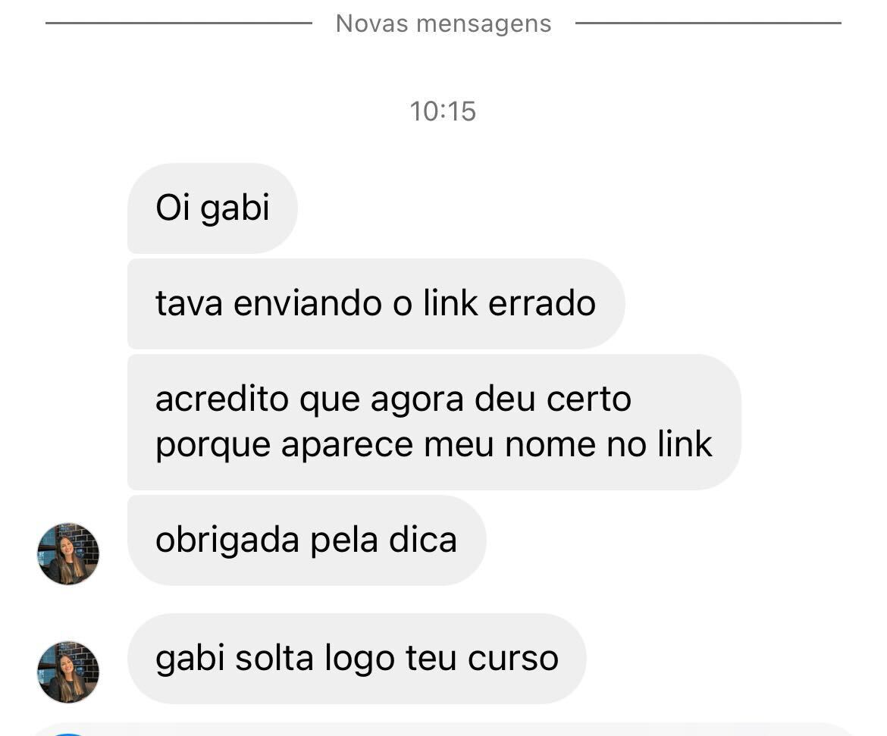This screenshot has width=887, height=736.
Task: Select the "Oi gabi" message bubble
Action: 213,208
